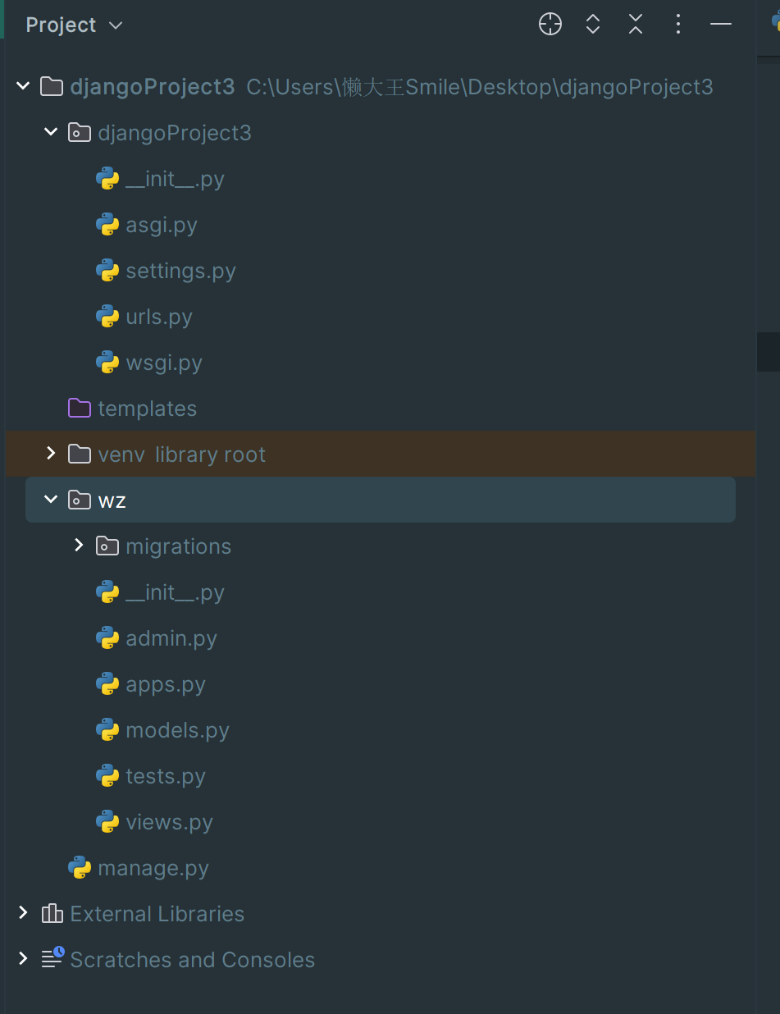This screenshot has height=1014, width=780.
Task: Select models.py under wz
Action: (x=177, y=730)
